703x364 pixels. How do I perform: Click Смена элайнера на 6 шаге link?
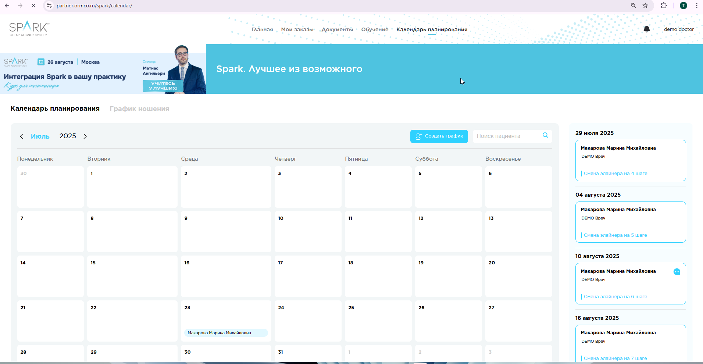(615, 296)
